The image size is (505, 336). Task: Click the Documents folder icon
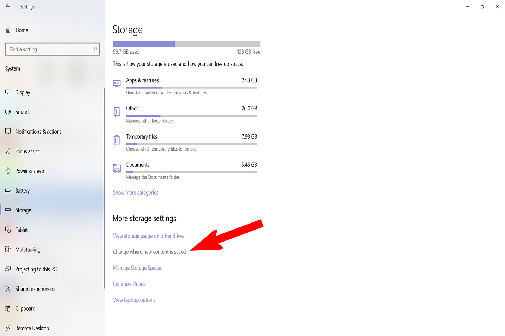tap(117, 168)
